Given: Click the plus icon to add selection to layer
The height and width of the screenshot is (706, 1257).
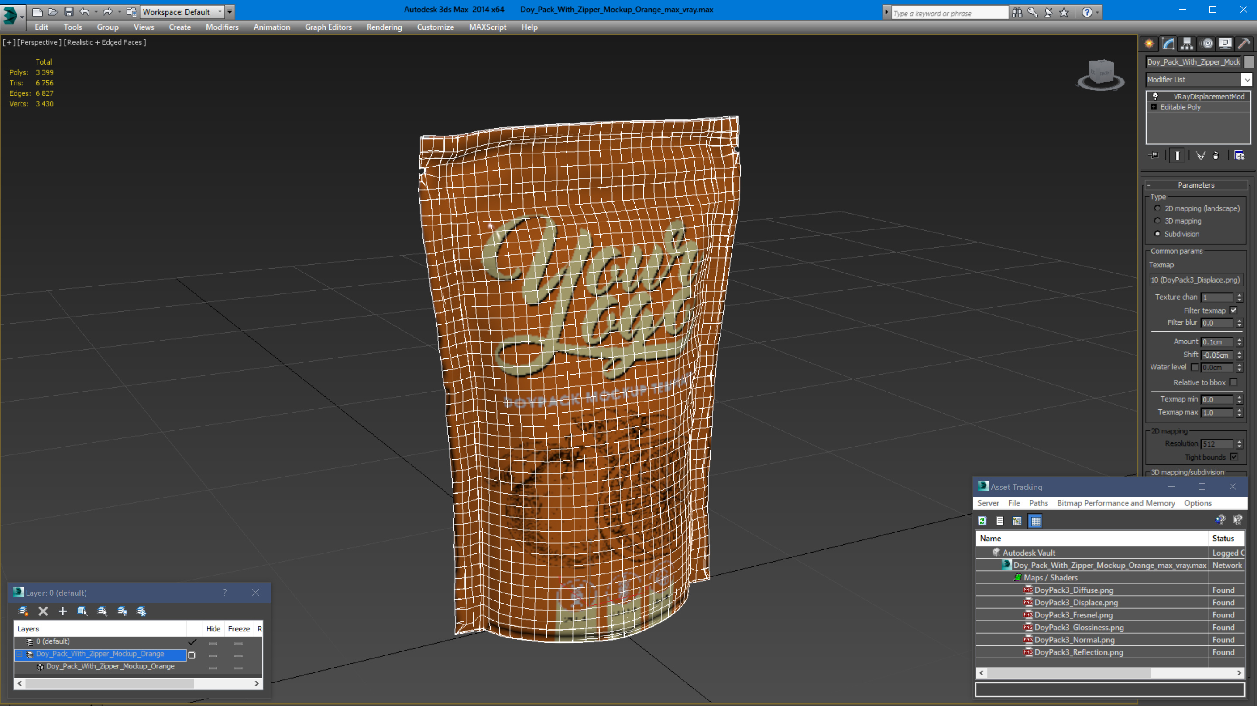Looking at the screenshot, I should [x=62, y=611].
